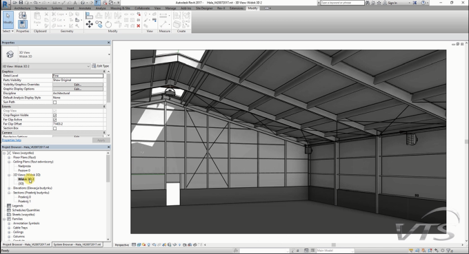The height and width of the screenshot is (254, 469).
Task: Open the Architecture ribbon tab
Action: tap(22, 8)
